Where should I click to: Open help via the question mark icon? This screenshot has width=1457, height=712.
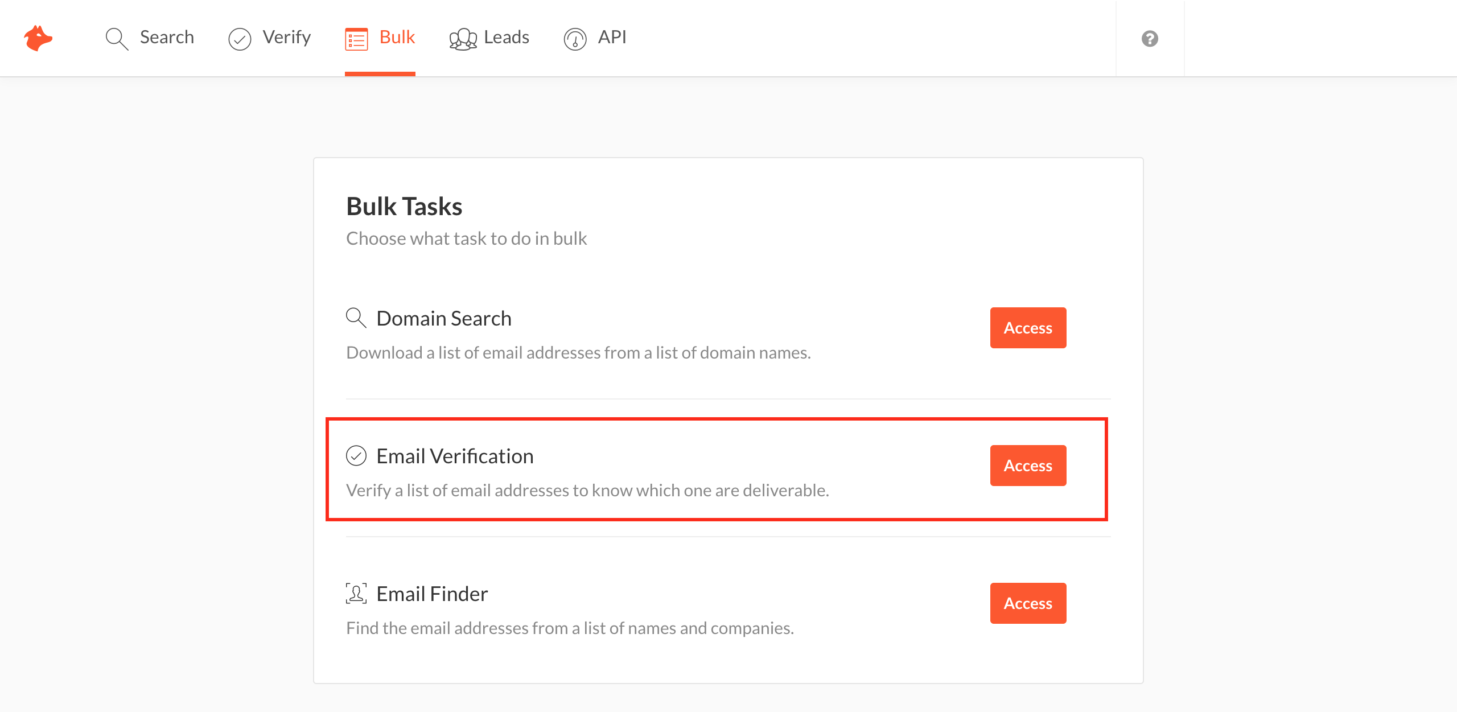coord(1150,39)
